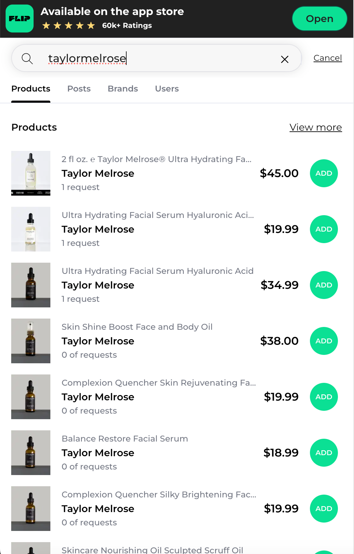Add the $45.00 Ultra Hydrating product
Viewport: 354px width, 554px height.
pyautogui.click(x=324, y=173)
